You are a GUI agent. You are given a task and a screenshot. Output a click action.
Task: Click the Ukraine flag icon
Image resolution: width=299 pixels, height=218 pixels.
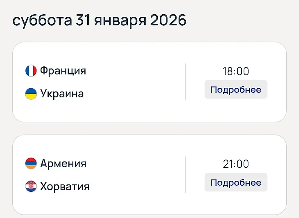click(x=31, y=94)
